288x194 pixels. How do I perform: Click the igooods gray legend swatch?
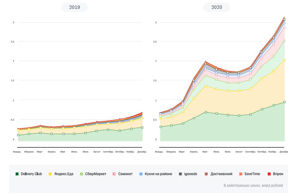click(x=180, y=174)
